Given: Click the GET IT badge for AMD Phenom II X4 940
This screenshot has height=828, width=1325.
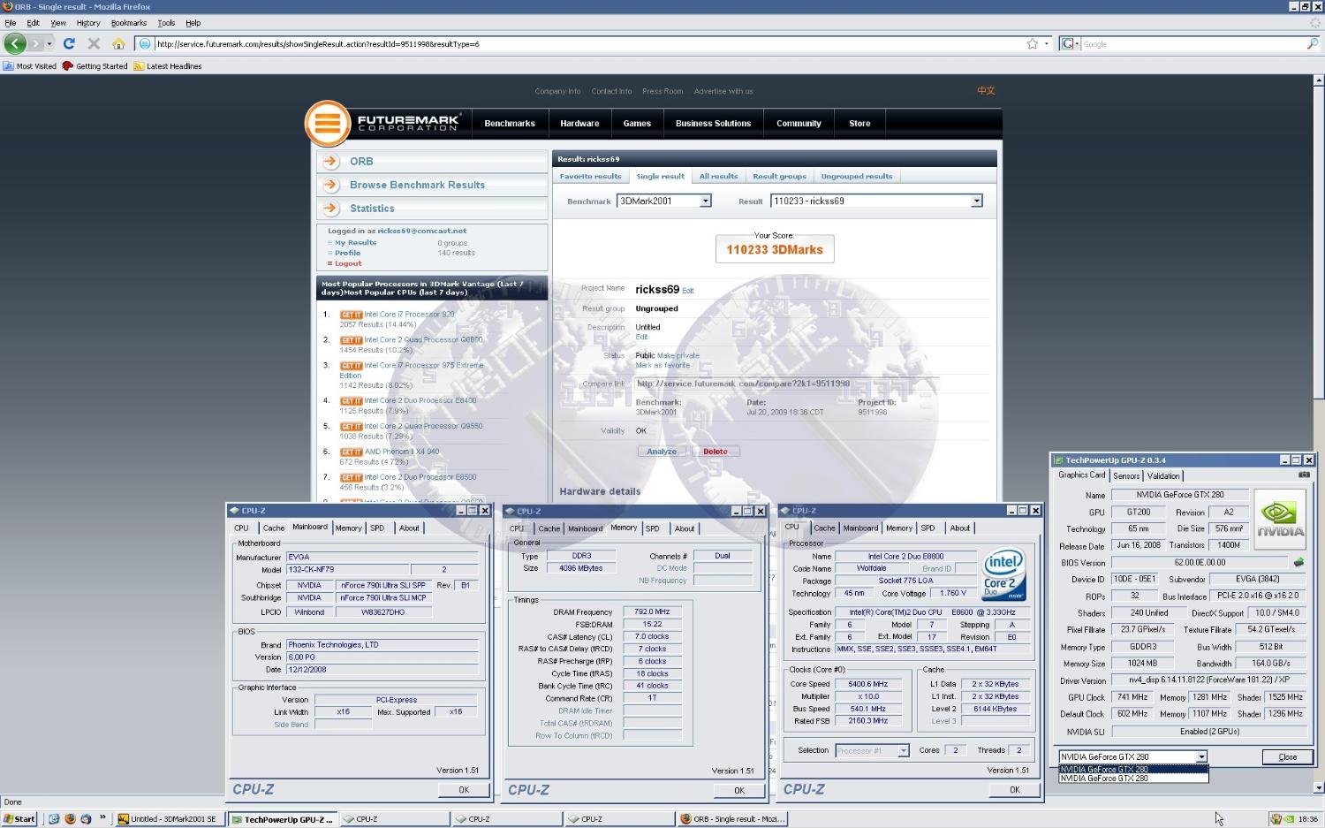Looking at the screenshot, I should point(351,452).
